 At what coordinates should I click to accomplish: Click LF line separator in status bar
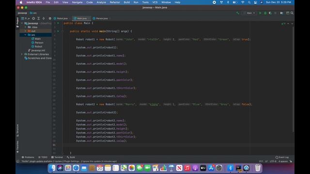point(266,161)
